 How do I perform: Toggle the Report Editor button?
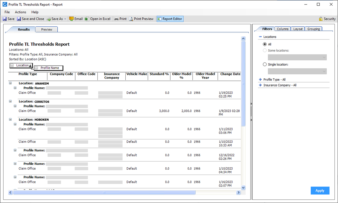point(170,19)
